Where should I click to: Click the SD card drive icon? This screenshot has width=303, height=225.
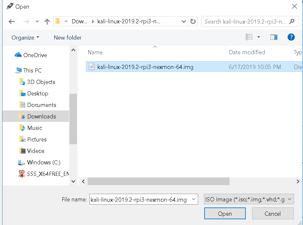coord(22,174)
